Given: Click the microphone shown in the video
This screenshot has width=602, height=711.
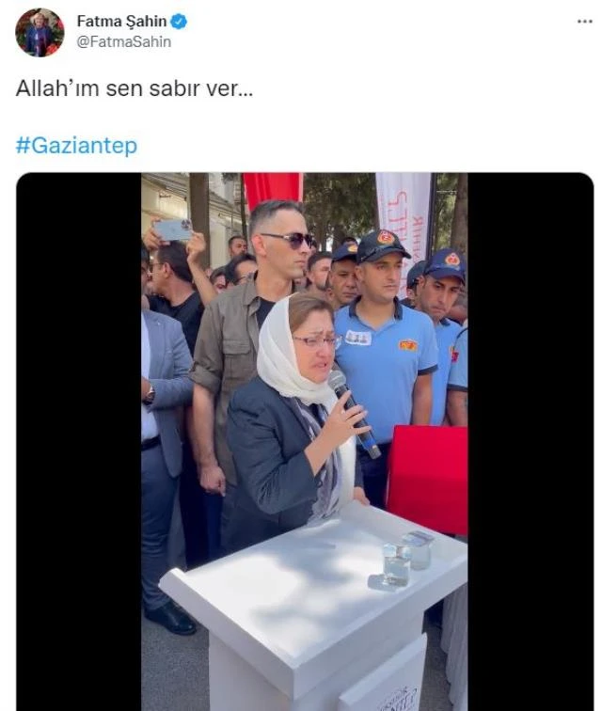Looking at the screenshot, I should 354,413.
